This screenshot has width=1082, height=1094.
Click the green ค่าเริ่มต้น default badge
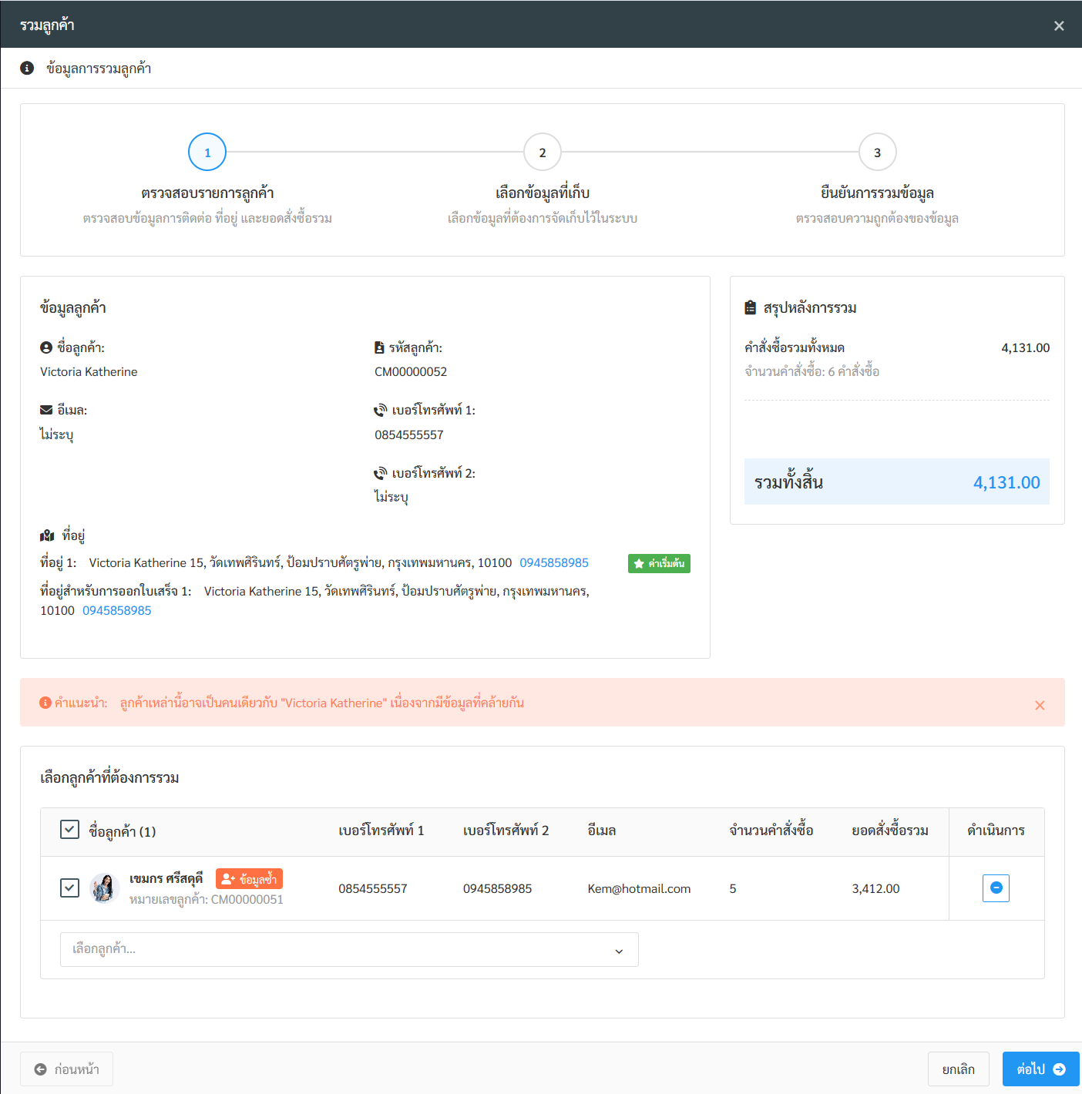pyautogui.click(x=659, y=564)
